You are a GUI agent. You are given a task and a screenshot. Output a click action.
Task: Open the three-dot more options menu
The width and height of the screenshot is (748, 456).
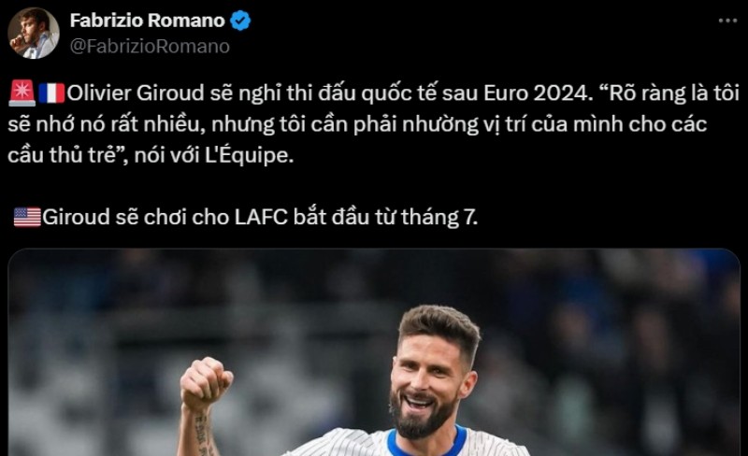(727, 21)
